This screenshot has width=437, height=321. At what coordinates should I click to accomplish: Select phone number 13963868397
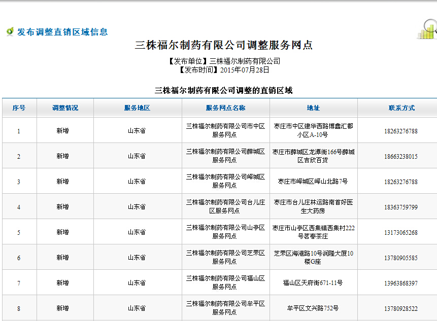point(401,283)
